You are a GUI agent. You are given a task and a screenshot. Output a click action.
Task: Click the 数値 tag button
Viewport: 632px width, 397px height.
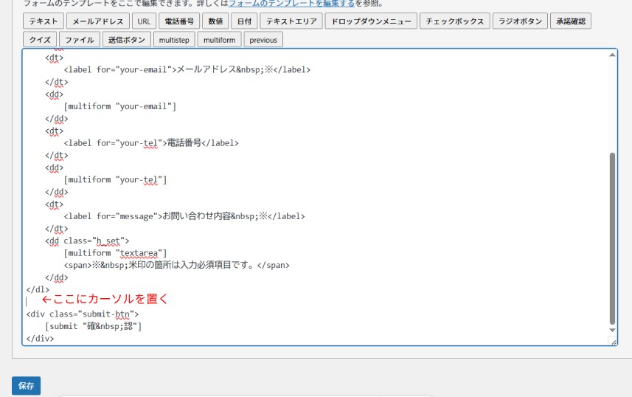(215, 21)
